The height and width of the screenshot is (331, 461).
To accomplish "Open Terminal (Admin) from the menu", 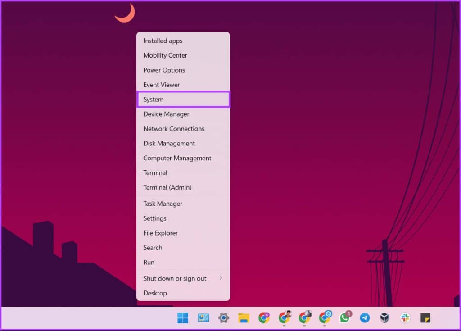I will pyautogui.click(x=183, y=187).
